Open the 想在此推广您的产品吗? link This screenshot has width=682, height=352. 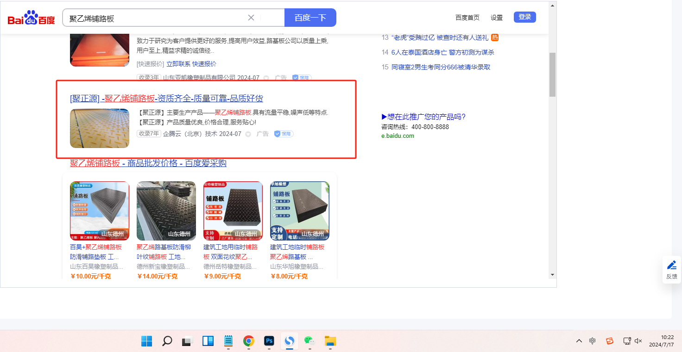click(423, 117)
